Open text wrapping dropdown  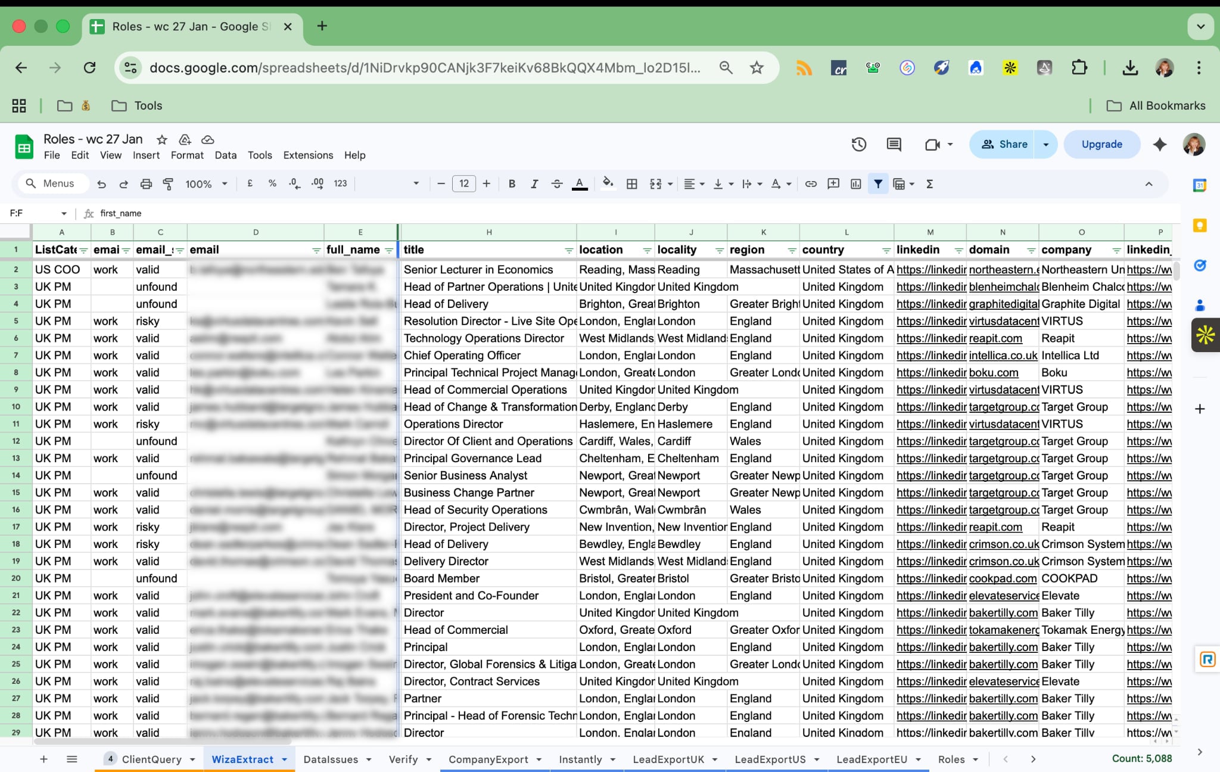tap(752, 184)
